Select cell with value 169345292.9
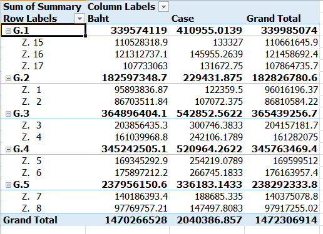 (141, 161)
